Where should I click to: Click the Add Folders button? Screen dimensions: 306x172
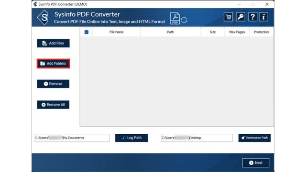(x=53, y=64)
